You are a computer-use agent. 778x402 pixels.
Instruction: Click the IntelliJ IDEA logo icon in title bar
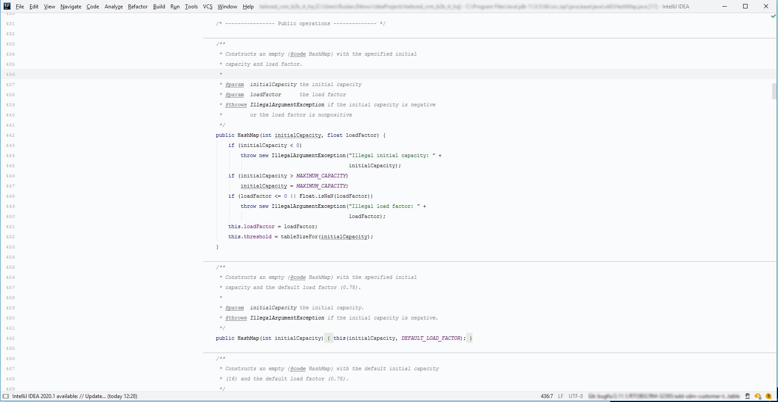pos(7,6)
